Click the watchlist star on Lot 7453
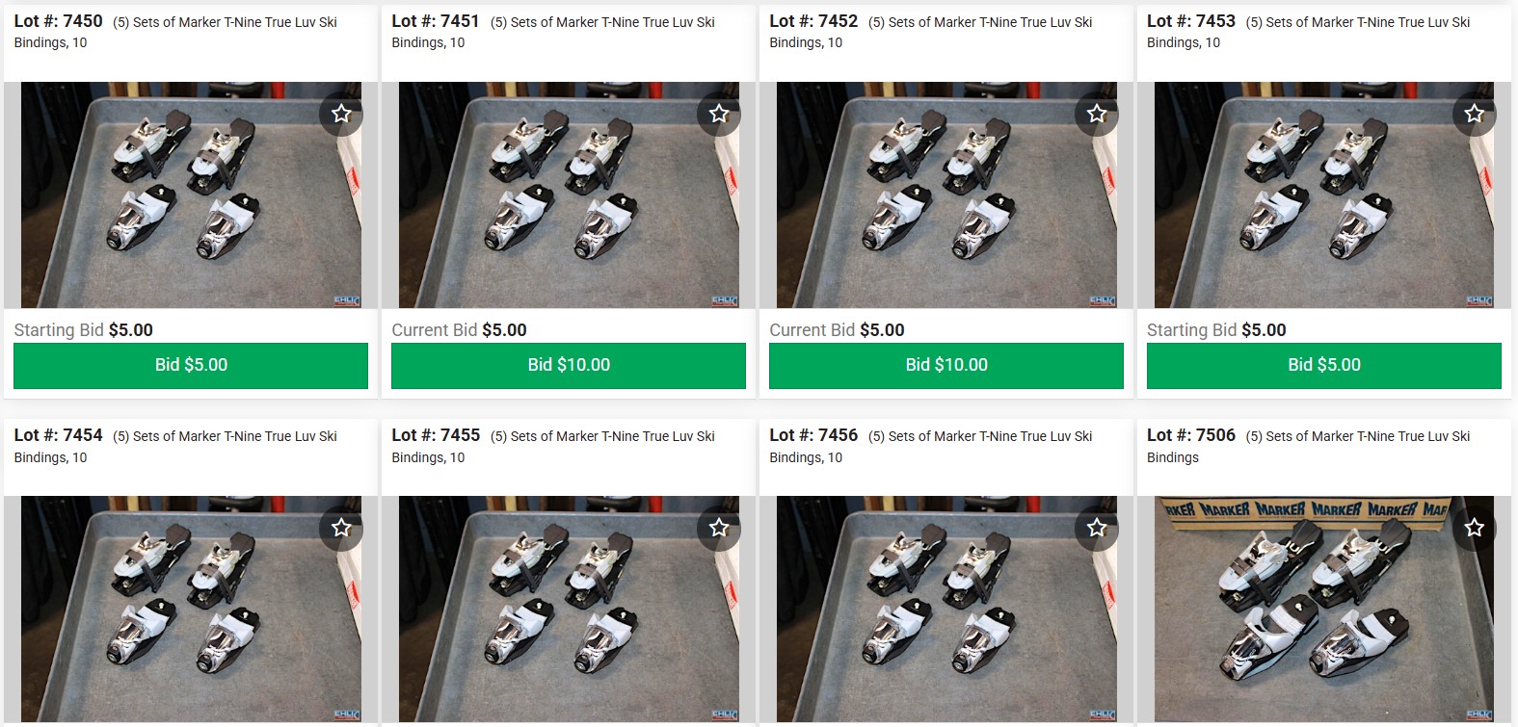 point(1475,114)
